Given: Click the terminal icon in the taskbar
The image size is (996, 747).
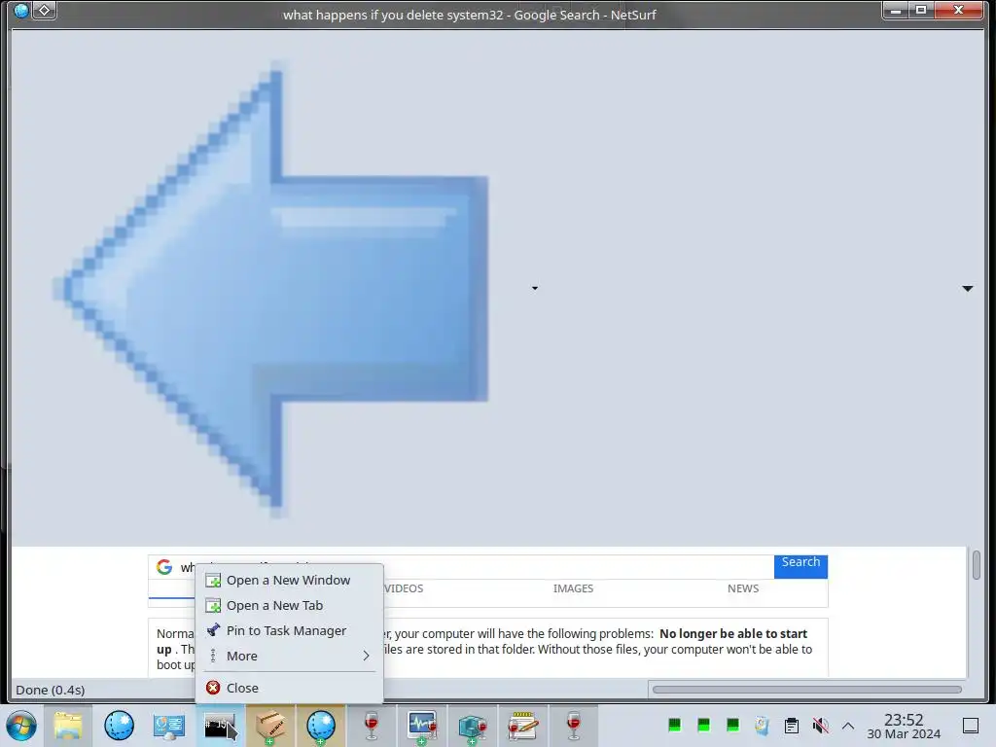Looking at the screenshot, I should click(220, 726).
